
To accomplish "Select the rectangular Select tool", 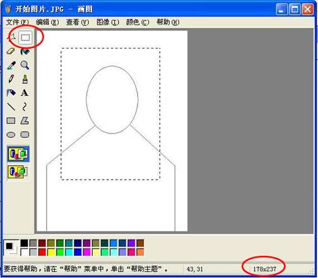I will point(25,37).
